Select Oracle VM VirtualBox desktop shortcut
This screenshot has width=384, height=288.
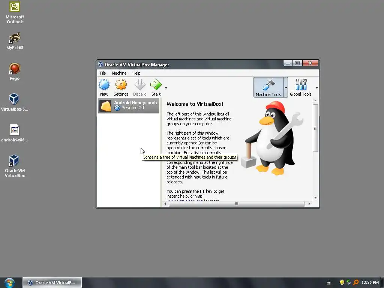pyautogui.click(x=15, y=166)
